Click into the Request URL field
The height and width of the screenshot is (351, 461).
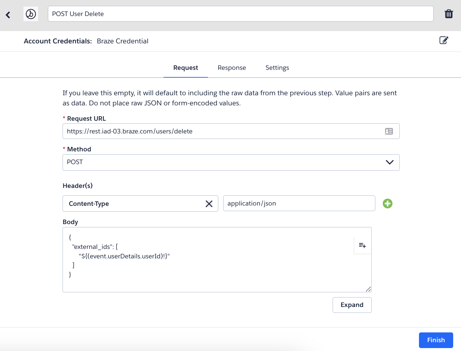click(222, 131)
